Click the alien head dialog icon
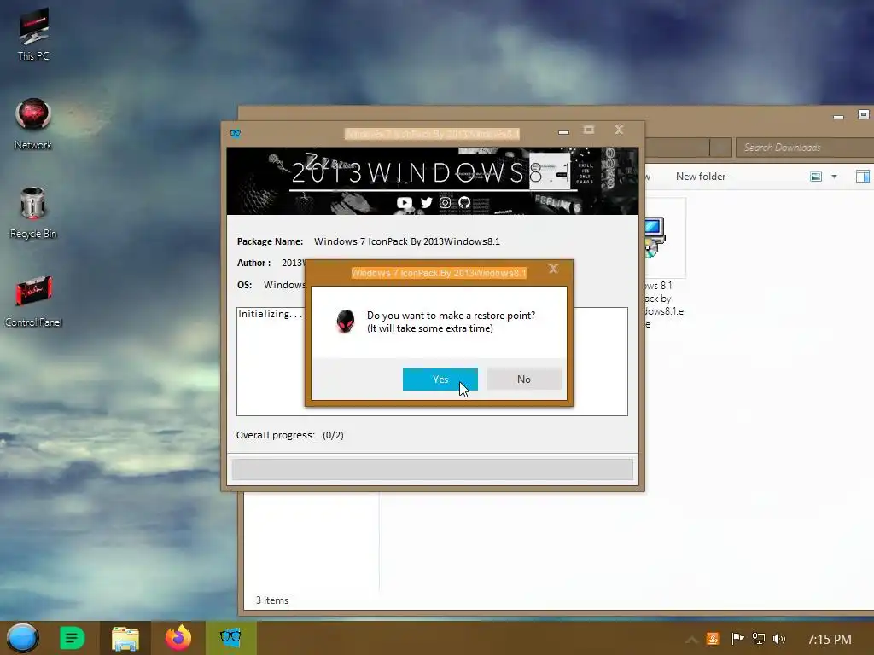Screen dimensions: 874x655 346,322
